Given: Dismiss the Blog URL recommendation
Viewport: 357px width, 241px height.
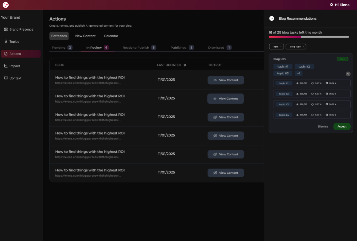Looking at the screenshot, I should (x=323, y=126).
